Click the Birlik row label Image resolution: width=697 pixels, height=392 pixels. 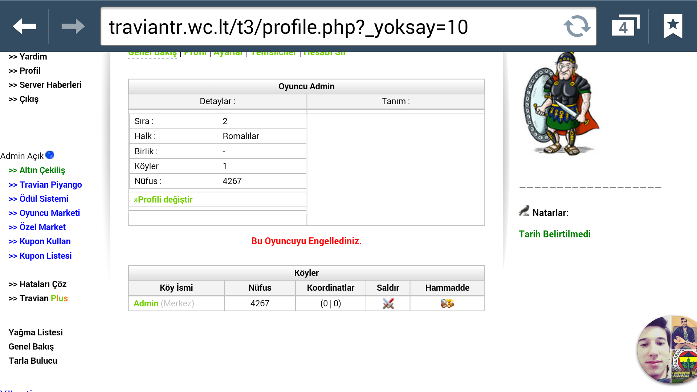click(x=146, y=151)
